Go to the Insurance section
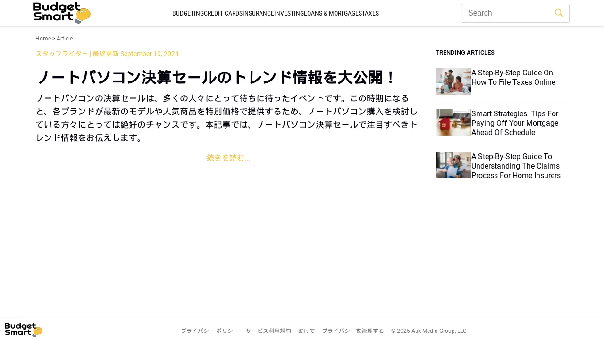Screen dimensions: 604x339 click(258, 13)
